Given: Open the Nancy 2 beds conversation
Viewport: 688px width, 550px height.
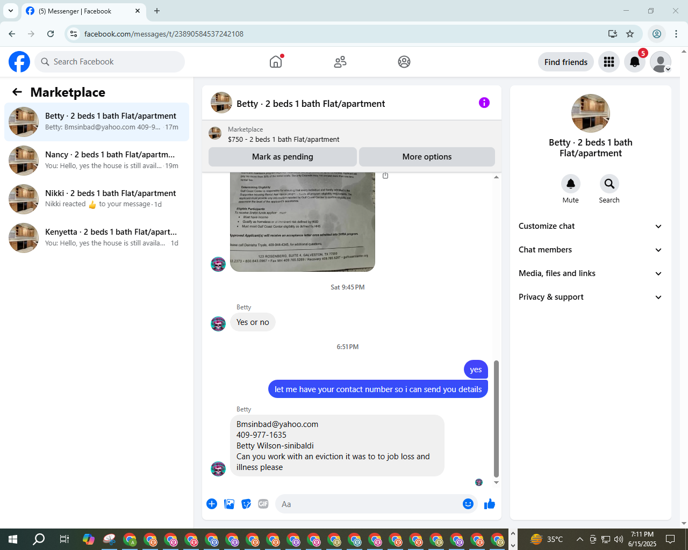Looking at the screenshot, I should pyautogui.click(x=97, y=161).
